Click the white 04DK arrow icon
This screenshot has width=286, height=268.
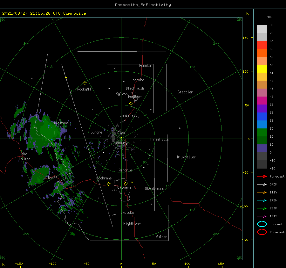click(262, 184)
